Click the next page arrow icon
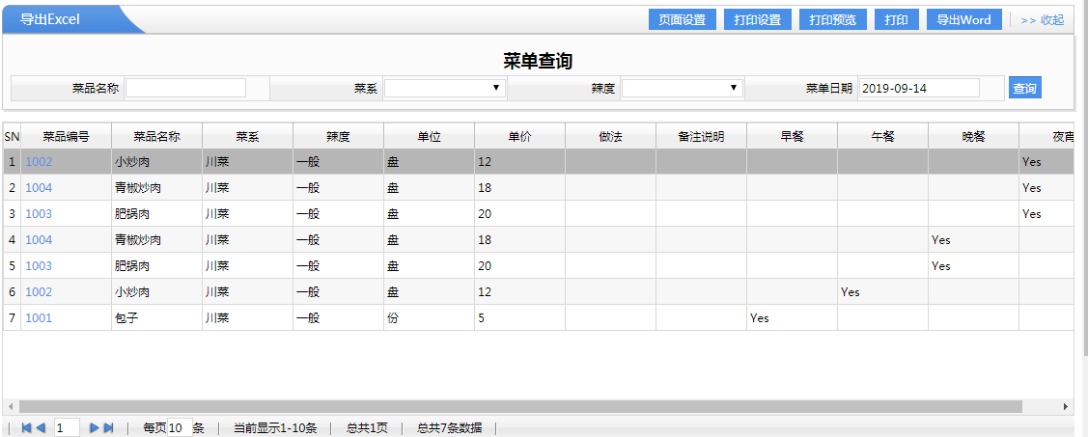This screenshot has width=1088, height=437. 94,427
